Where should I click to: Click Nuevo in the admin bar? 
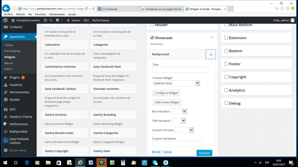tap(73, 20)
